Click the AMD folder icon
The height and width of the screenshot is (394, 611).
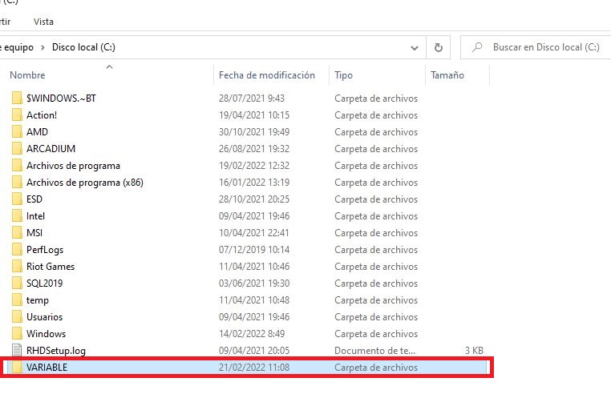point(17,131)
